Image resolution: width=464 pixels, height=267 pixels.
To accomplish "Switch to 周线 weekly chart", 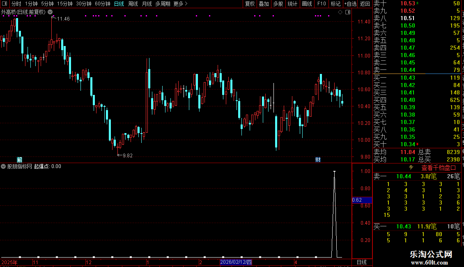I will tap(133, 4).
